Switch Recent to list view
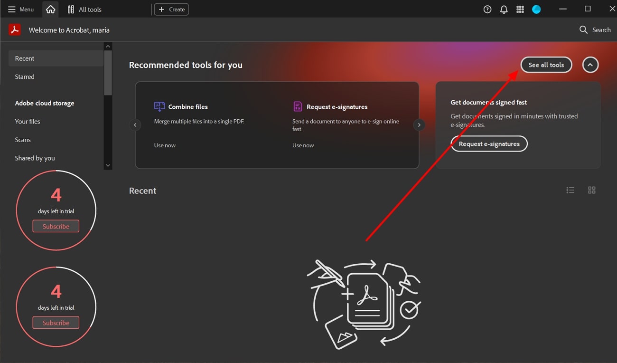 coord(570,190)
